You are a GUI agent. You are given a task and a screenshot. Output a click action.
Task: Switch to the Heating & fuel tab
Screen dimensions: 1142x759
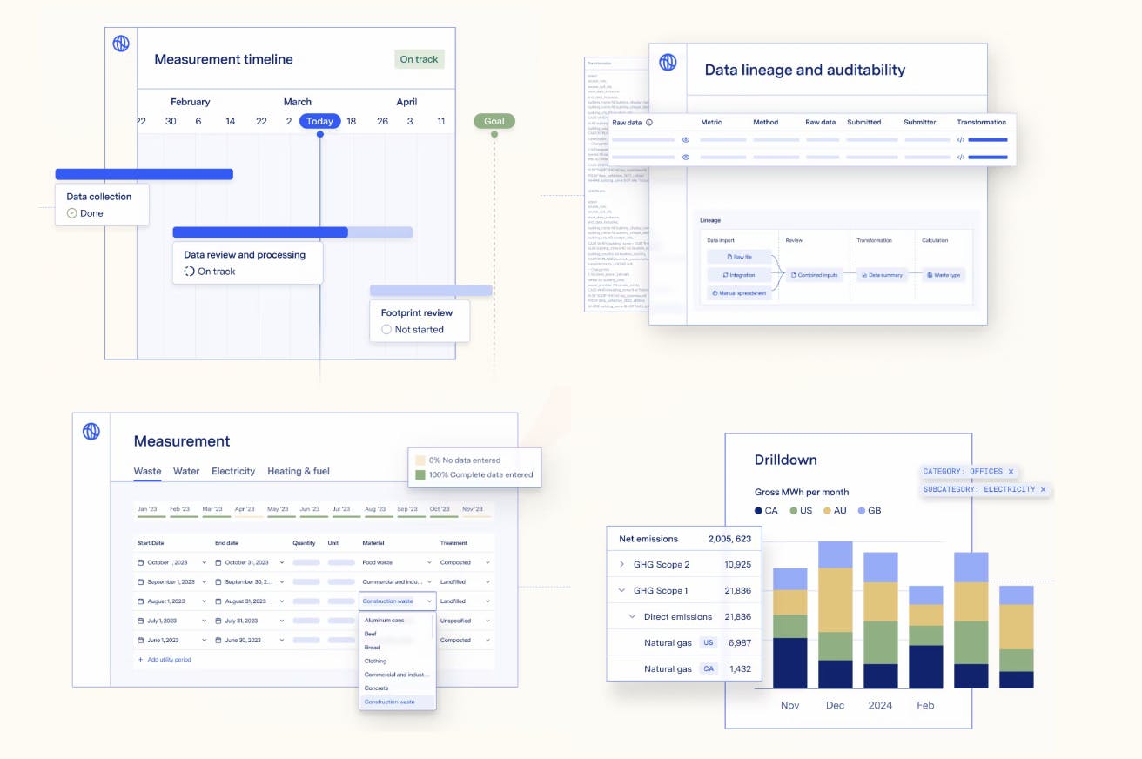click(299, 471)
